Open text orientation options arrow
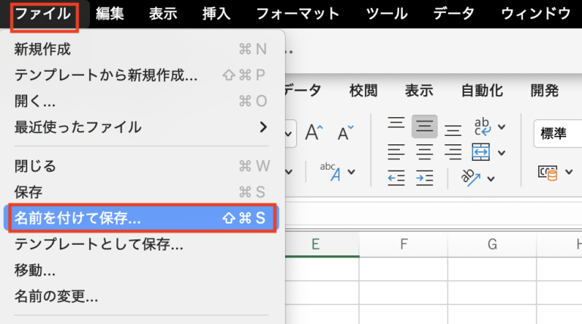Image resolution: width=582 pixels, height=324 pixels. pyautogui.click(x=491, y=179)
